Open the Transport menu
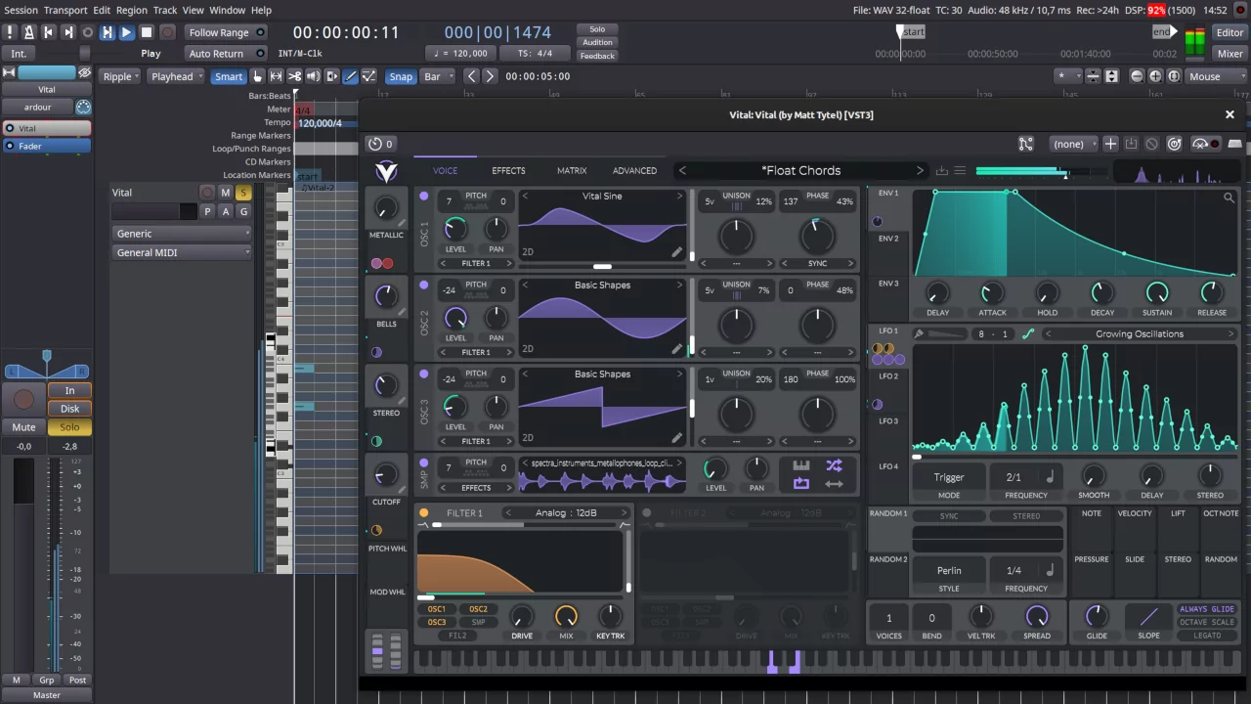Screen dimensions: 1251x704 [x=65, y=10]
